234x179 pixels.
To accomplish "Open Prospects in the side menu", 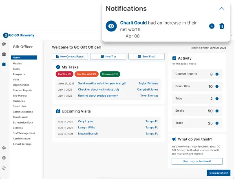I will pyautogui.click(x=19, y=74).
